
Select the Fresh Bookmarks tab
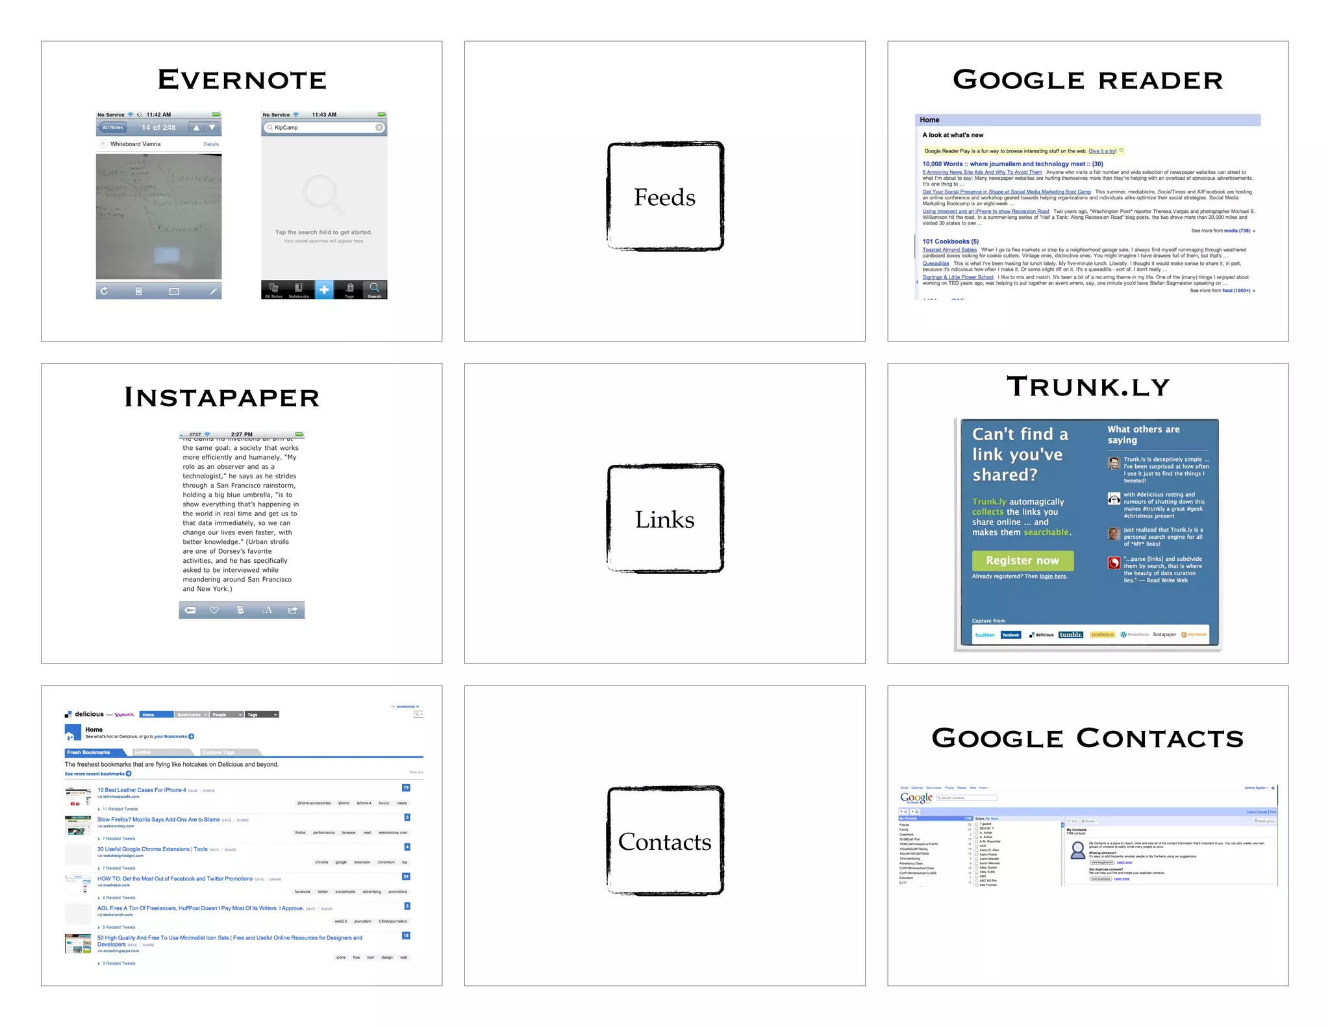click(96, 752)
